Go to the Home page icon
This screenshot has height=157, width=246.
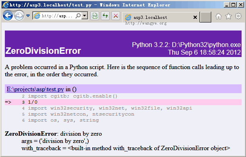(x=219, y=16)
